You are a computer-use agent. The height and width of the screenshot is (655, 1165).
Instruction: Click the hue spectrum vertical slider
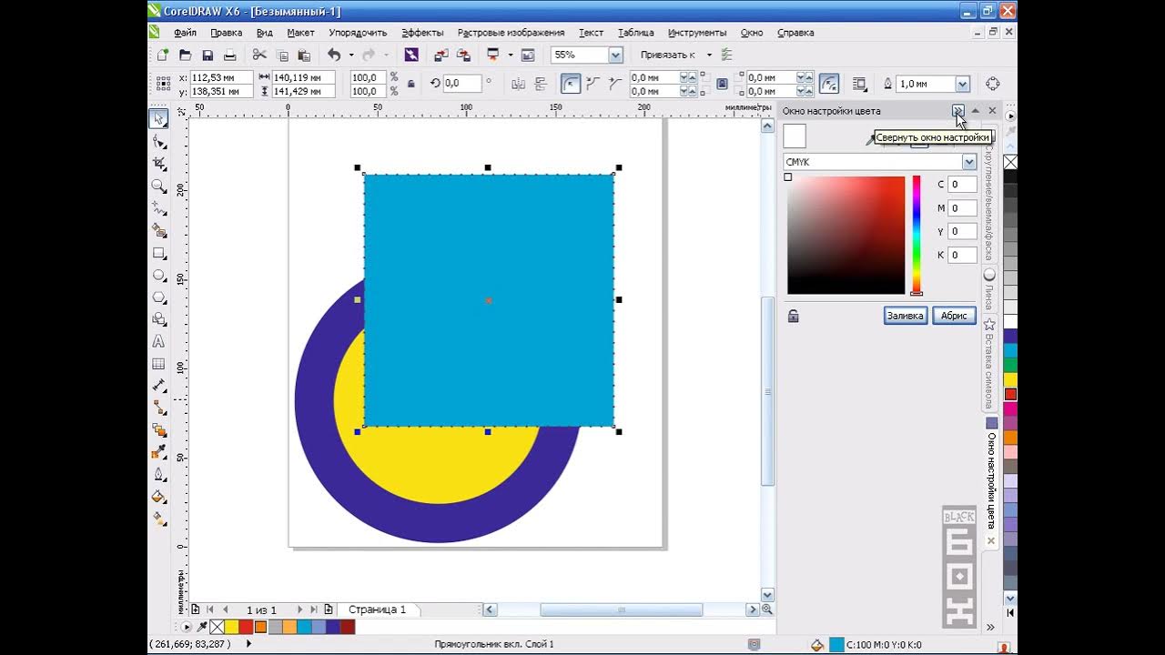click(x=917, y=235)
